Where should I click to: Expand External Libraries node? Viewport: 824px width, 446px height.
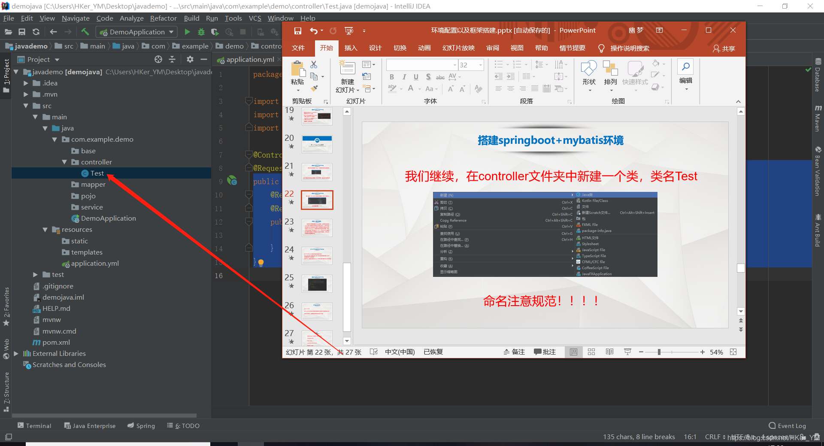[x=16, y=354]
